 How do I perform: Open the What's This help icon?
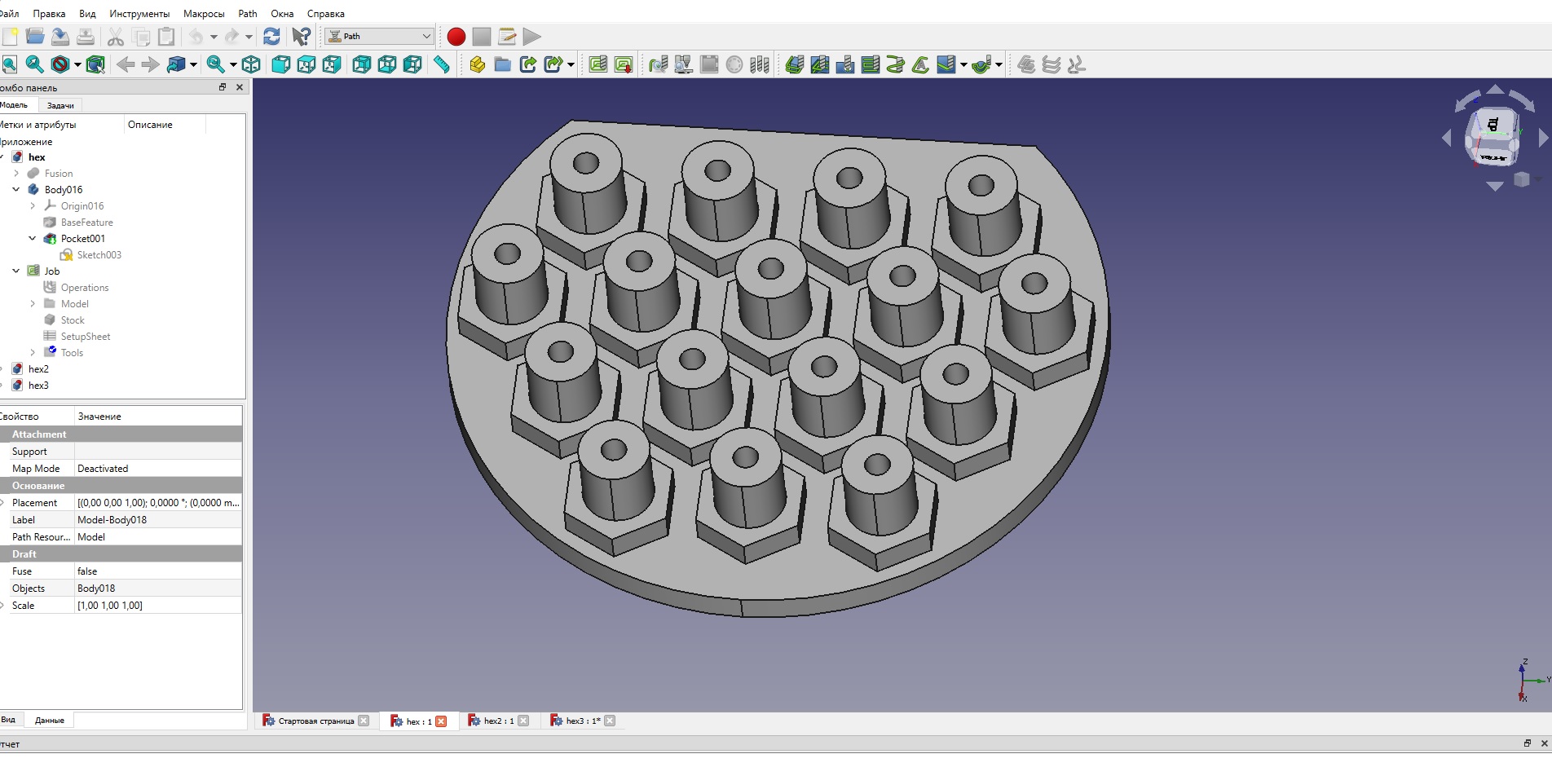pyautogui.click(x=302, y=37)
